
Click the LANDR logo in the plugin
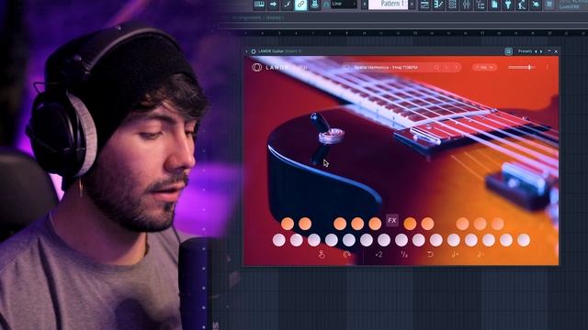[x=257, y=67]
